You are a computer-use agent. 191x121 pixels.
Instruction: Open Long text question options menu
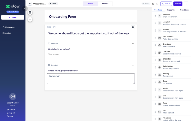tap(133, 65)
